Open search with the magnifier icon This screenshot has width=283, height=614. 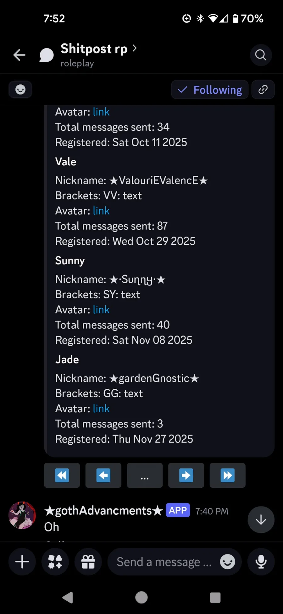261,55
